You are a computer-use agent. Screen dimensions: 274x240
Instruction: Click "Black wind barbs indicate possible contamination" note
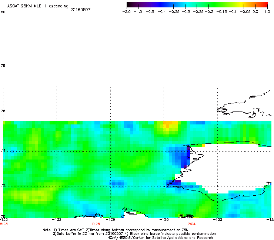pos(173,234)
